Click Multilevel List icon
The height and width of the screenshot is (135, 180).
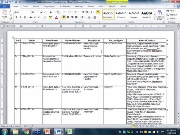tap(76, 12)
